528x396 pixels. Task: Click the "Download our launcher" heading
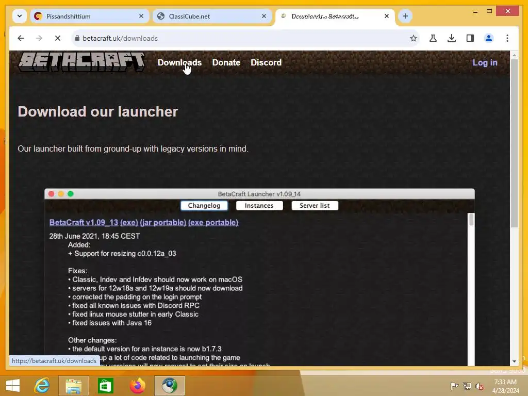(97, 112)
